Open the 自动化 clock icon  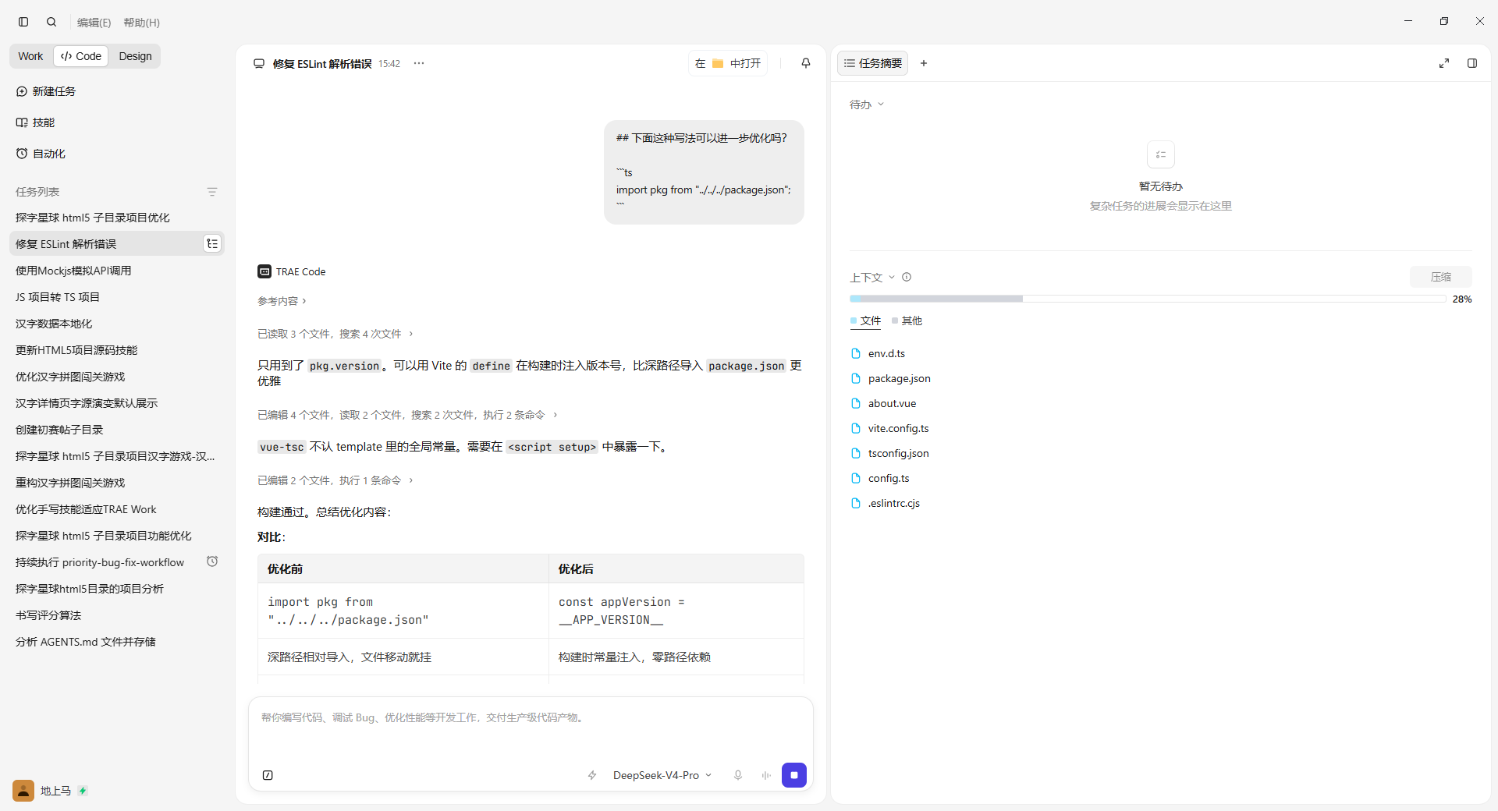(22, 154)
